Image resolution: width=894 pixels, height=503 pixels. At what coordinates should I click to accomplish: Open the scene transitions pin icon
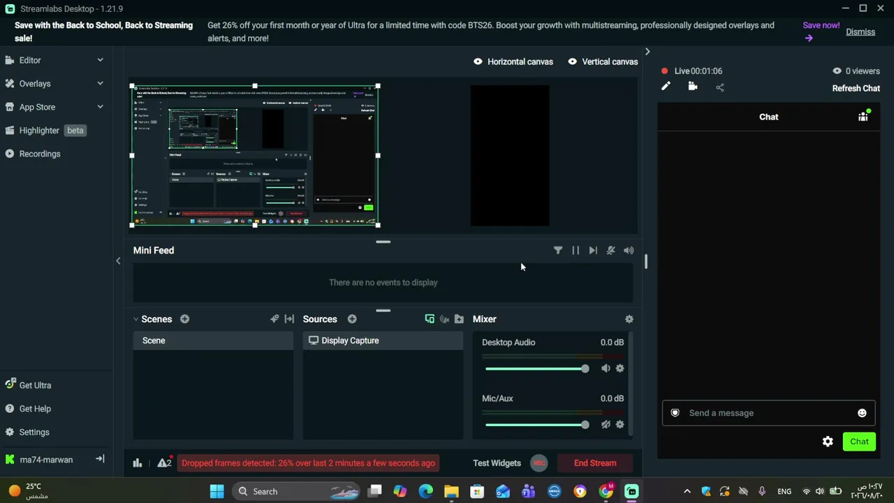click(274, 319)
